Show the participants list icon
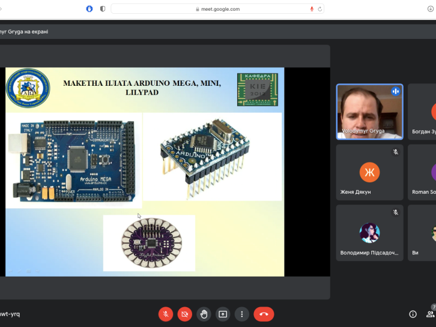436x327 pixels. pos(430,314)
